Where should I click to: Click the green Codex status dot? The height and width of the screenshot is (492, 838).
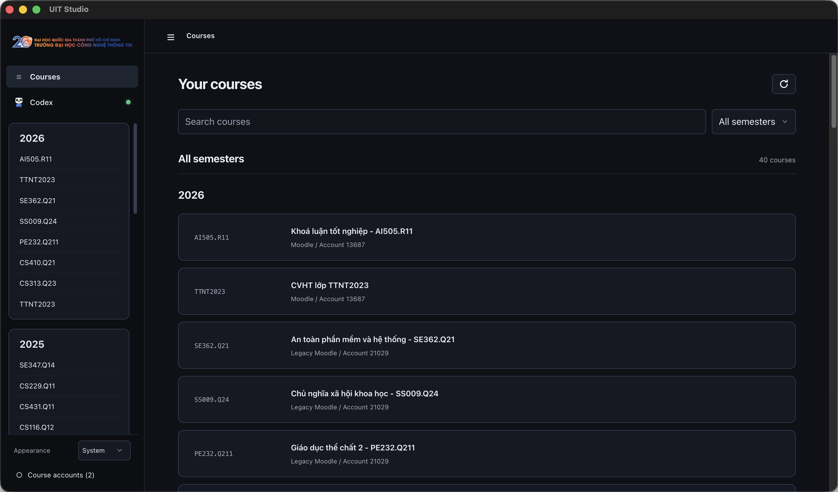(128, 102)
